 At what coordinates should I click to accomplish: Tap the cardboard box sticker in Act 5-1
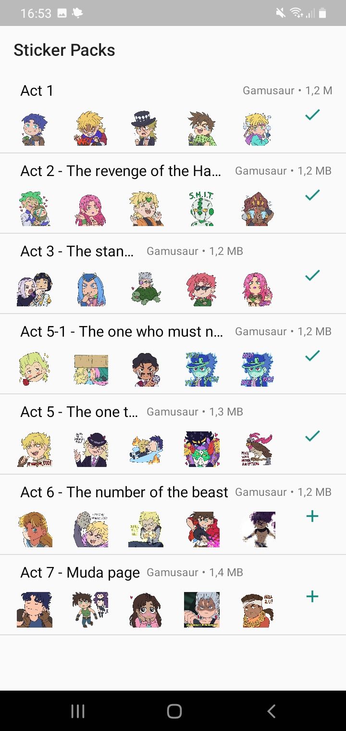[91, 369]
